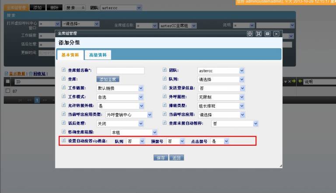336x193 pixels.
Task: Open the 队列 dropdown showing 请选择
Action: click(x=221, y=79)
